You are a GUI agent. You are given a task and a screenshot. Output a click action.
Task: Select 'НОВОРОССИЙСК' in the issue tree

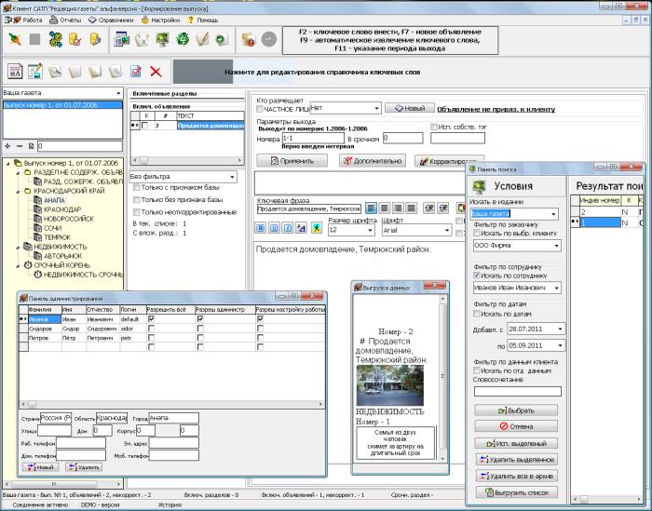tap(67, 219)
